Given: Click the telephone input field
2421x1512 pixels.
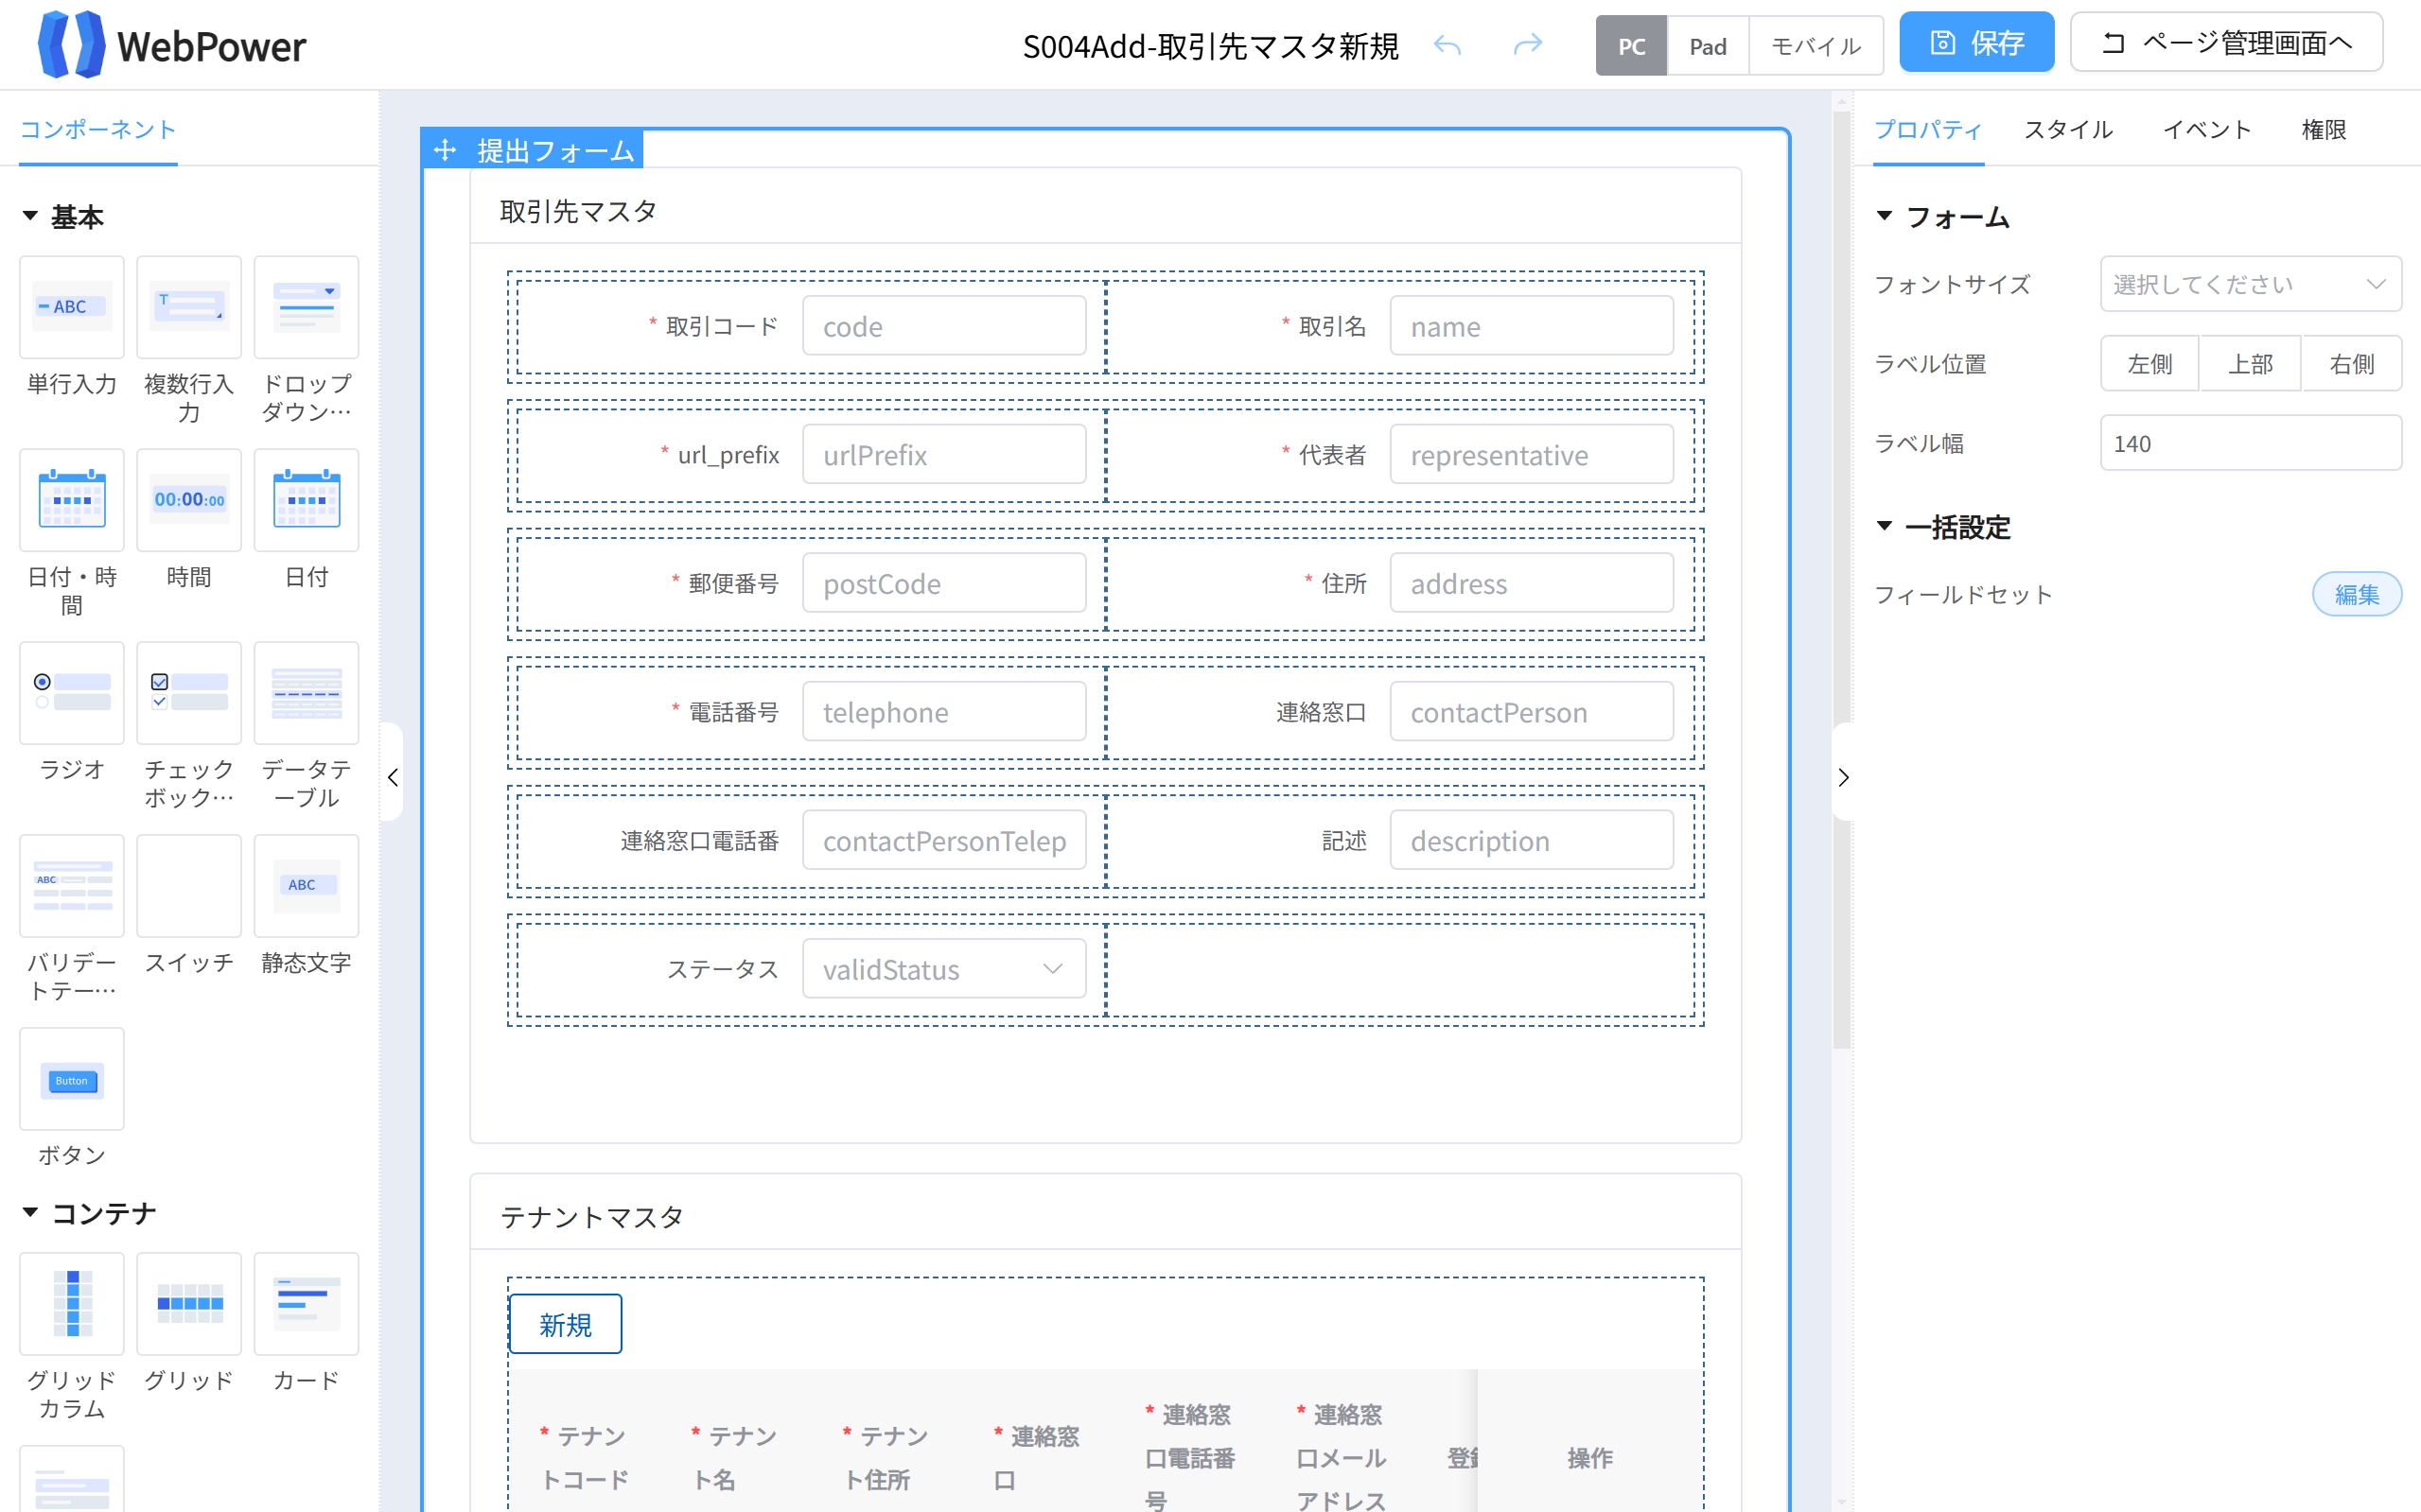Looking at the screenshot, I should point(943,712).
